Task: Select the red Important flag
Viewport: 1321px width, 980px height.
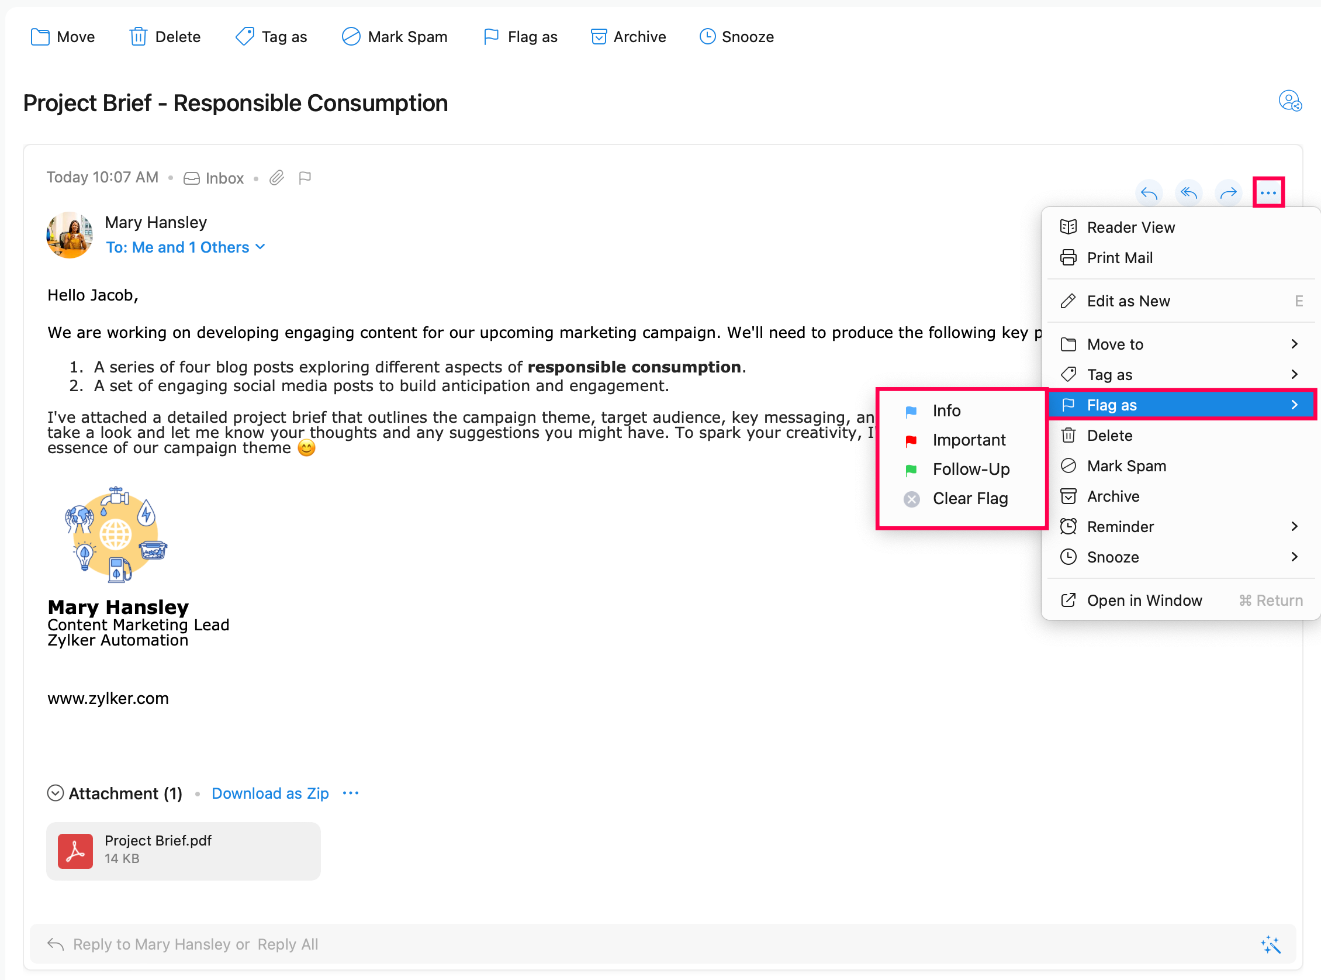Action: [x=968, y=440]
